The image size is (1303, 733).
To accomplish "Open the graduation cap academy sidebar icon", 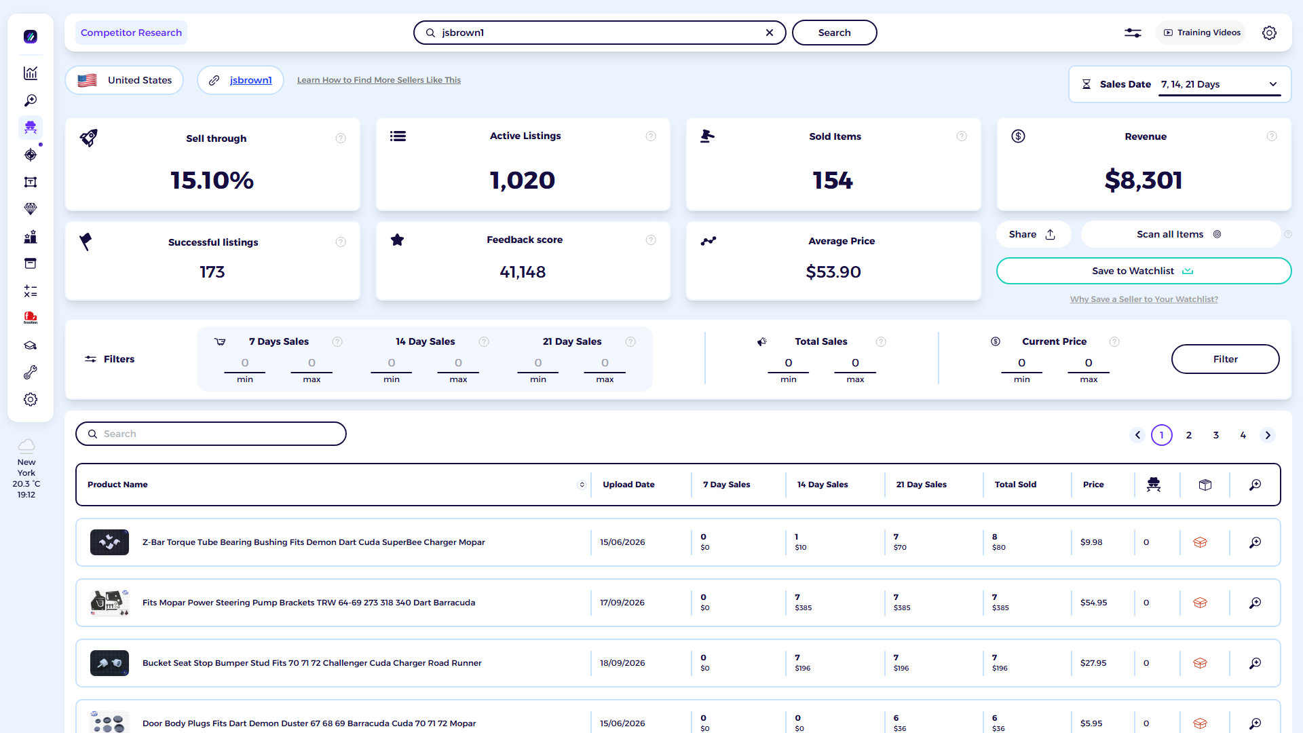I will point(31,345).
